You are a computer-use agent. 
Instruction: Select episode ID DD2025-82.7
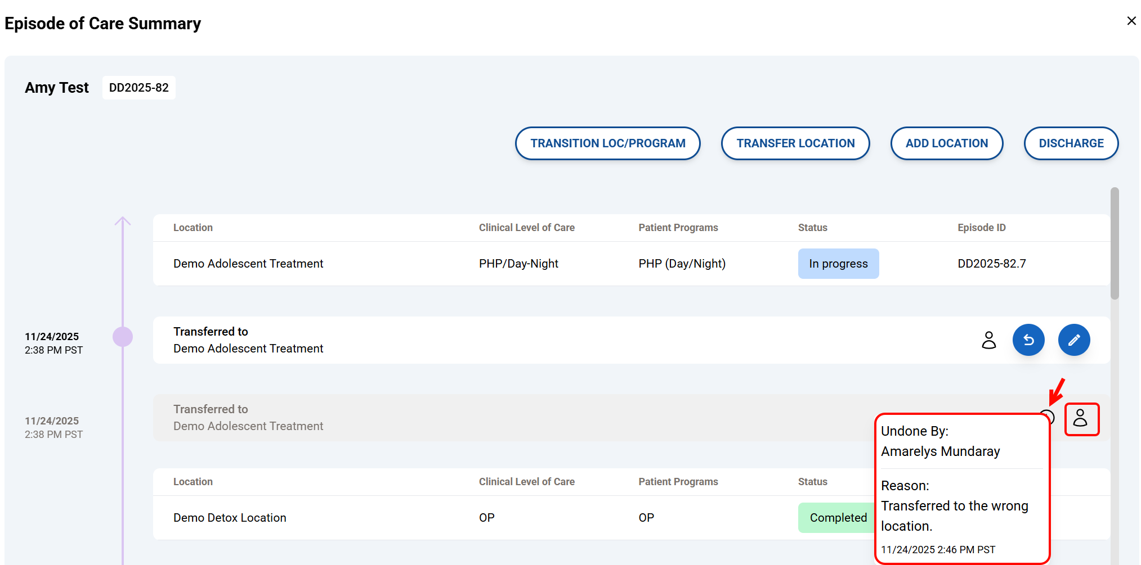click(x=991, y=264)
